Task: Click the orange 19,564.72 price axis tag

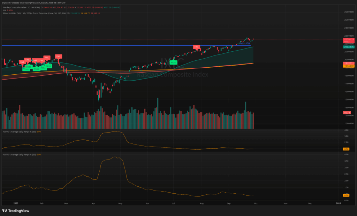Action: [x=349, y=66]
